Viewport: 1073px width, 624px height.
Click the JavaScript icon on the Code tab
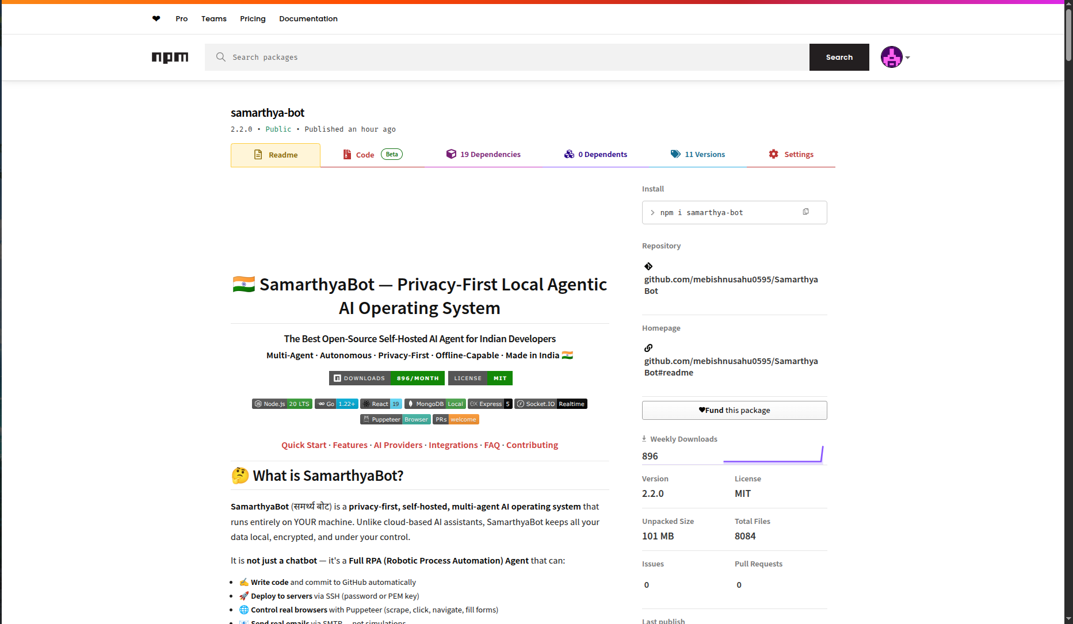[347, 154]
